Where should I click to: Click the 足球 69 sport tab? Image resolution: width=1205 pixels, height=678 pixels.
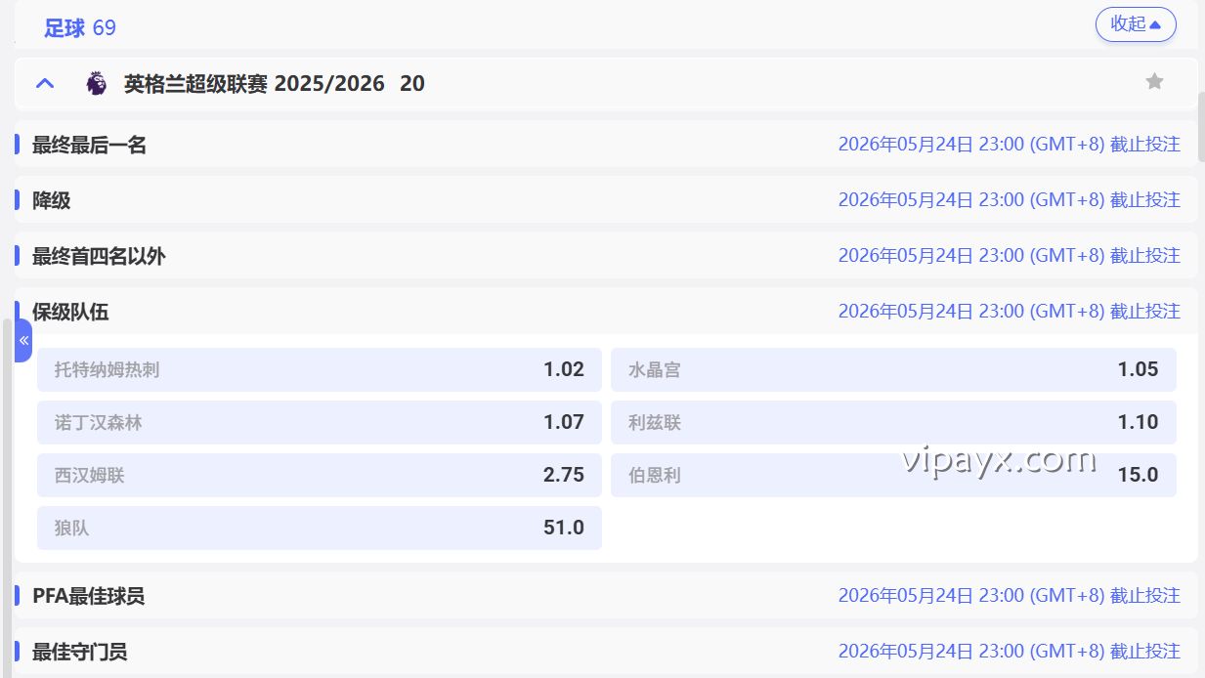[80, 28]
